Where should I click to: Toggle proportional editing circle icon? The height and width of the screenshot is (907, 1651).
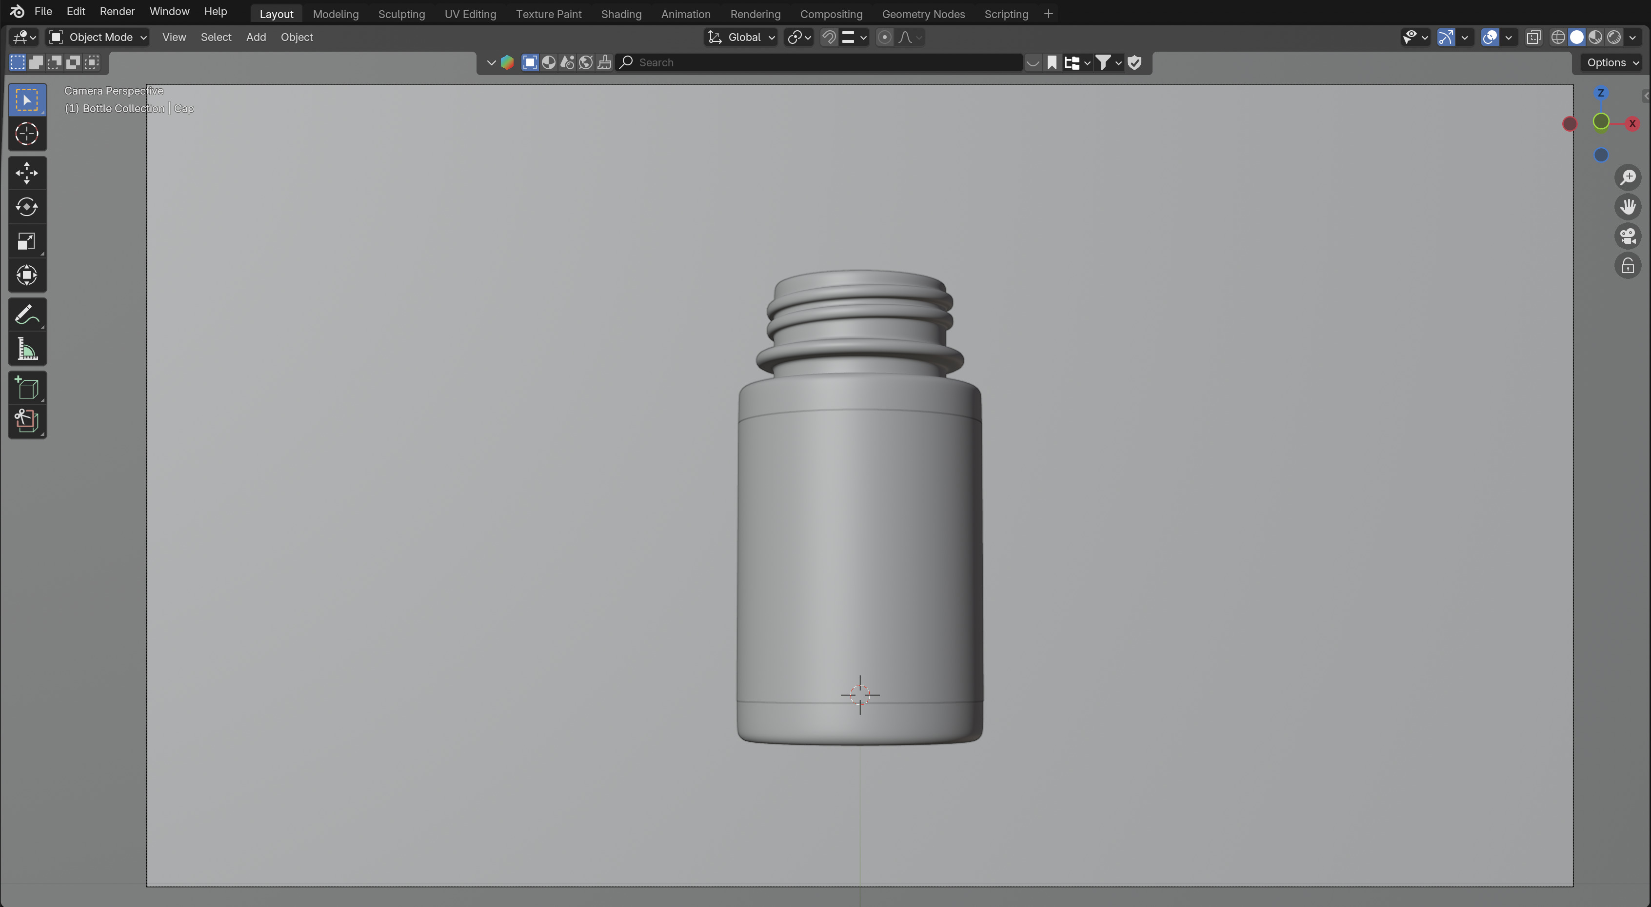click(884, 37)
